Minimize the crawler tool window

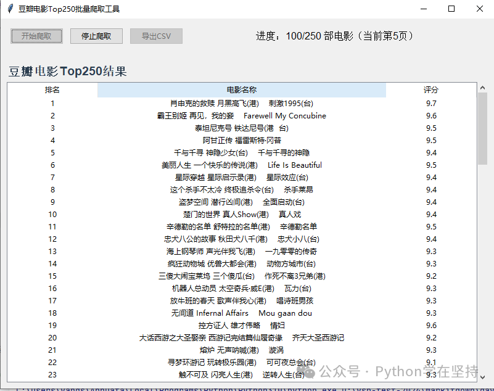pyautogui.click(x=424, y=9)
